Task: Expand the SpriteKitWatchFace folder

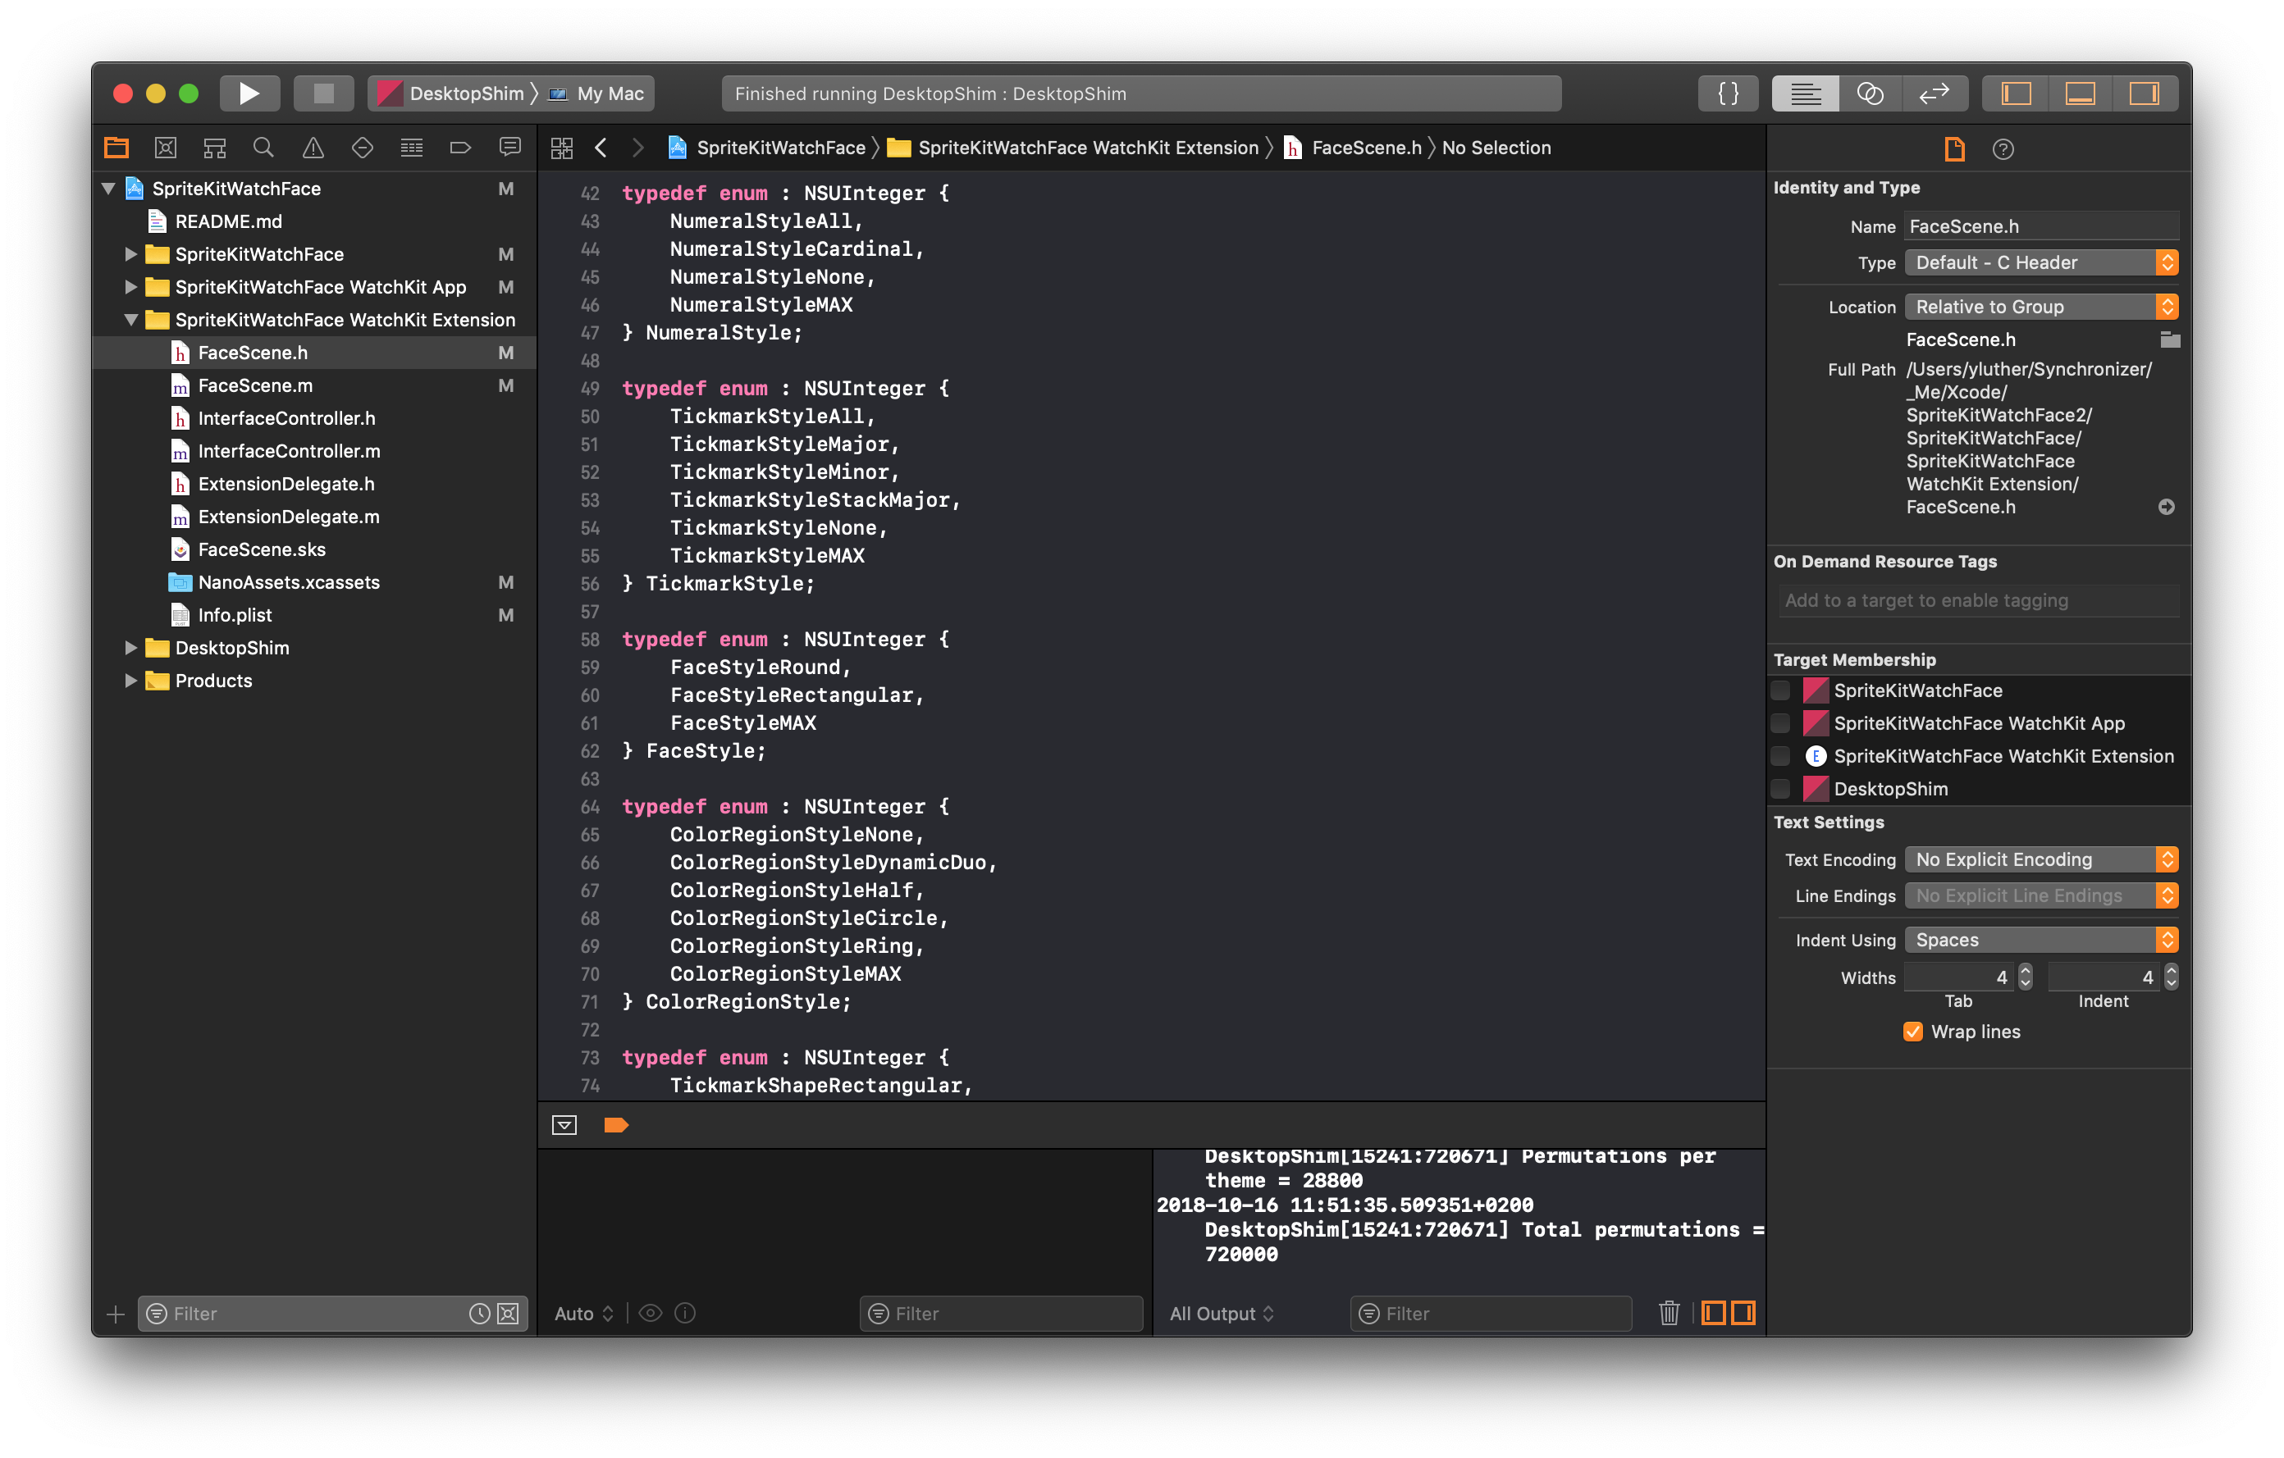Action: click(131, 254)
